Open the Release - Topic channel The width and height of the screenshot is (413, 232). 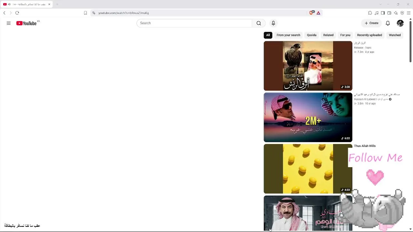(x=363, y=48)
